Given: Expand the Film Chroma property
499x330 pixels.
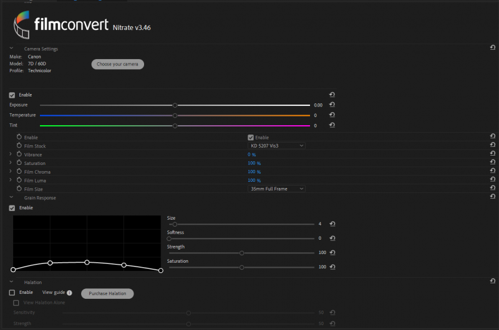Looking at the screenshot, I should point(11,172).
